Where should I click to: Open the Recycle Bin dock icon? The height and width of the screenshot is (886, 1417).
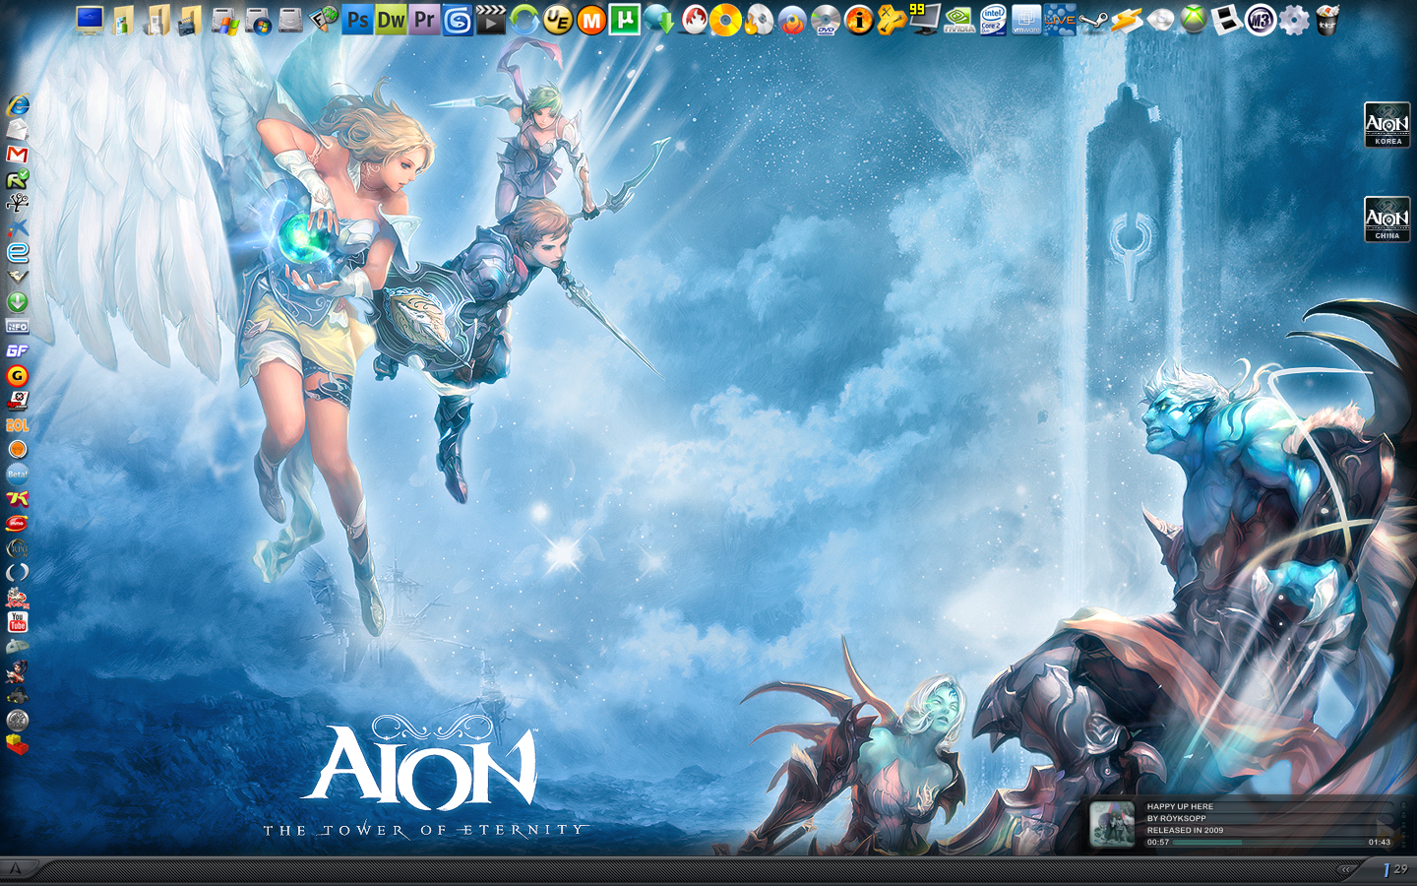(x=1327, y=20)
